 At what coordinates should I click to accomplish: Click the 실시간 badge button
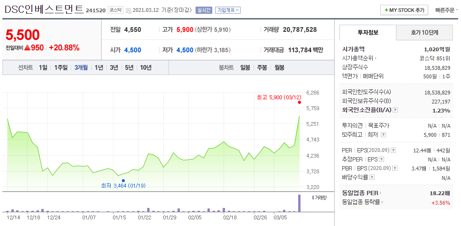(x=204, y=10)
